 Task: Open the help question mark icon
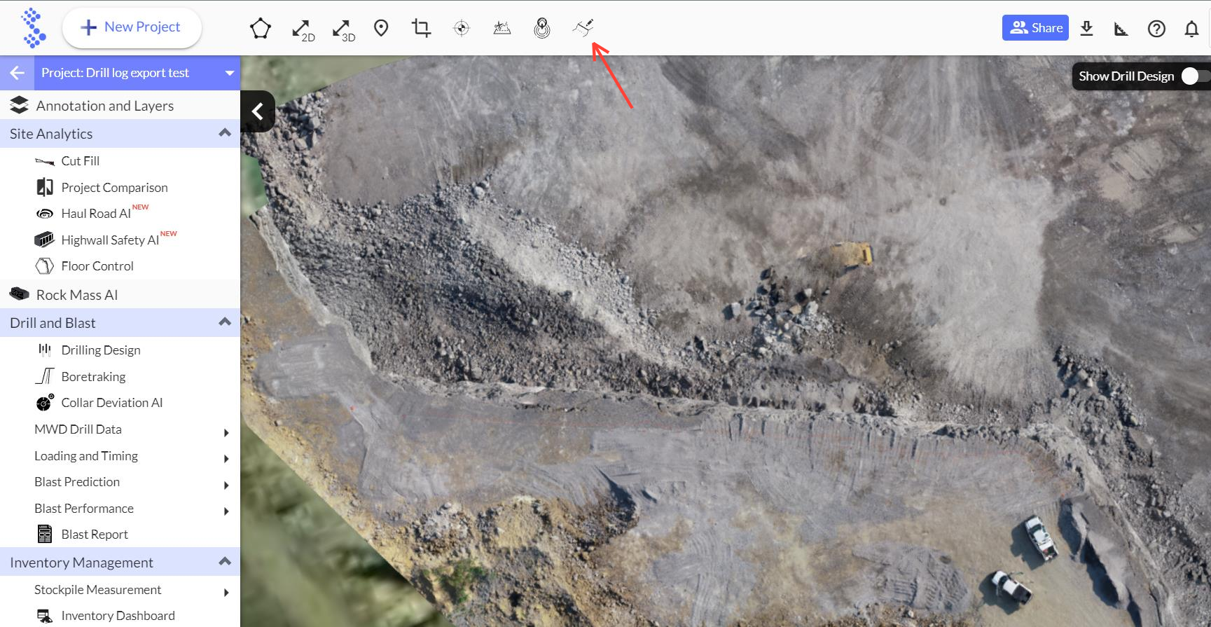(x=1156, y=29)
